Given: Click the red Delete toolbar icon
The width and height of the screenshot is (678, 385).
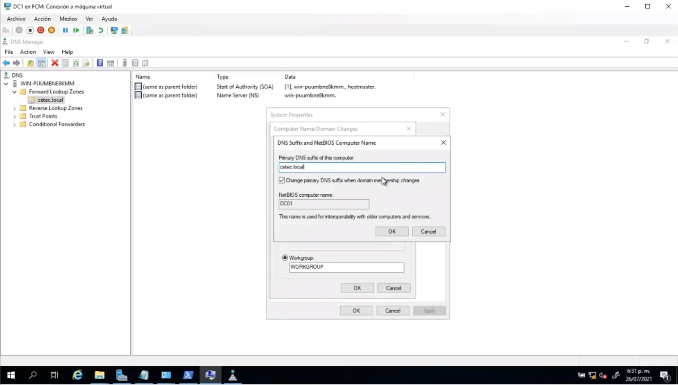Looking at the screenshot, I should click(55, 63).
